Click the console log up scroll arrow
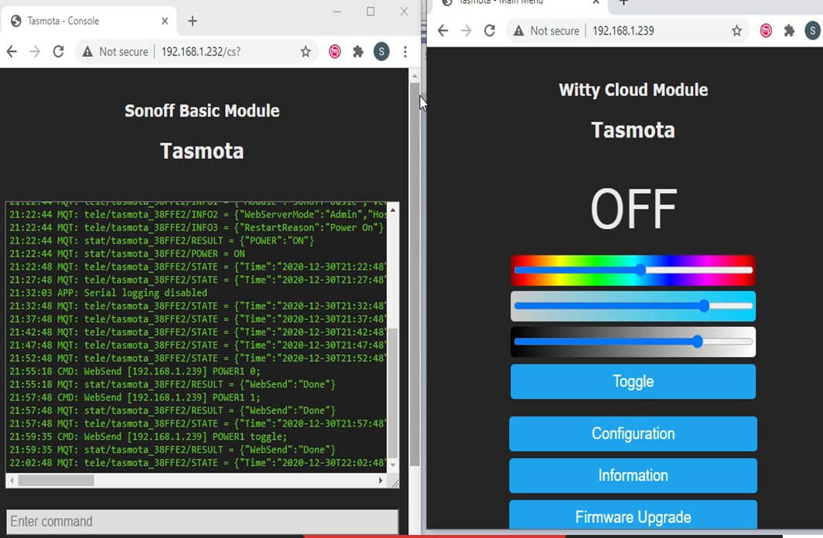Image resolution: width=823 pixels, height=538 pixels. point(393,209)
